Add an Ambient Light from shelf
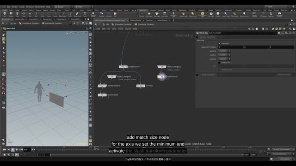Viewport: 296px width, 166px height. (244, 14)
